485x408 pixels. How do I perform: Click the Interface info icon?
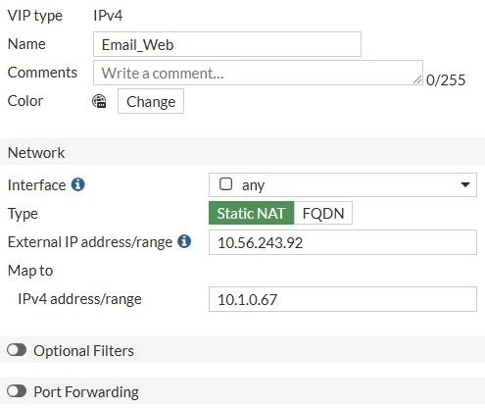[x=78, y=184]
